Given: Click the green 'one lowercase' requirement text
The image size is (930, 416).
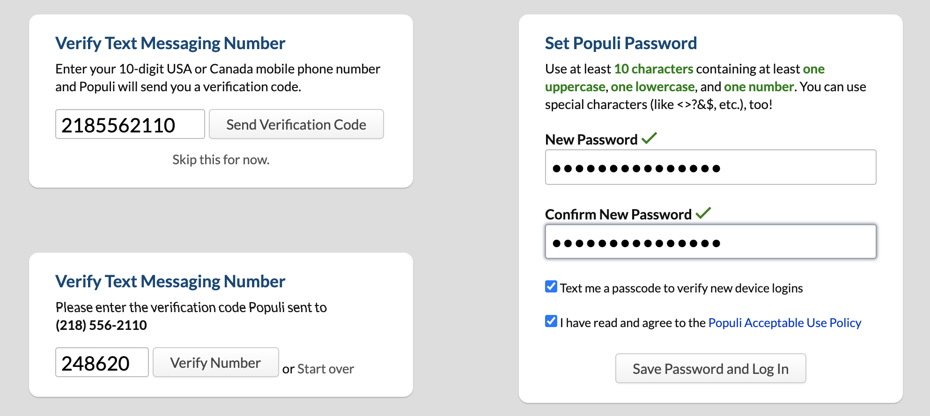Looking at the screenshot, I should coord(652,87).
